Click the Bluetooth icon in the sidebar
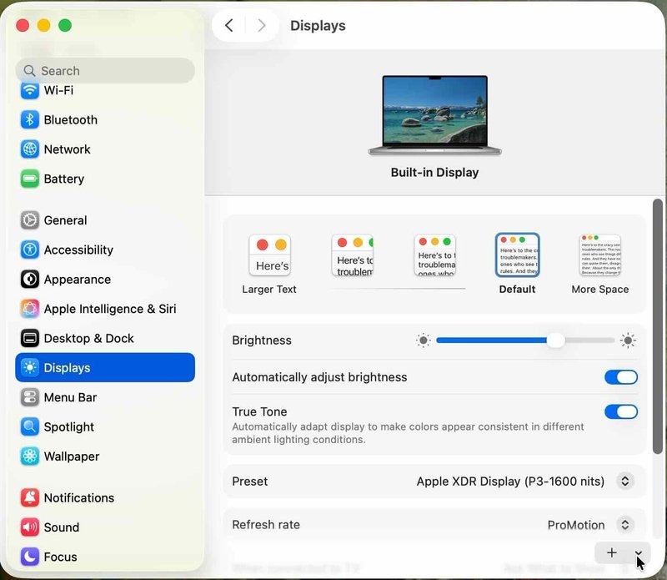 [30, 119]
